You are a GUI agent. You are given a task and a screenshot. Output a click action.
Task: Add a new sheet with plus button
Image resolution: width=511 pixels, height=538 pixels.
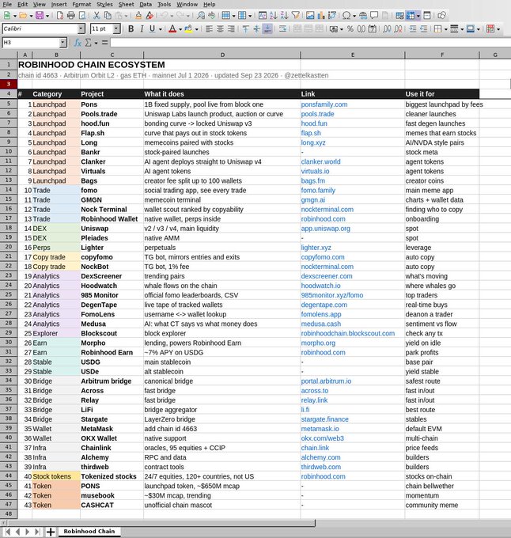coord(51,532)
